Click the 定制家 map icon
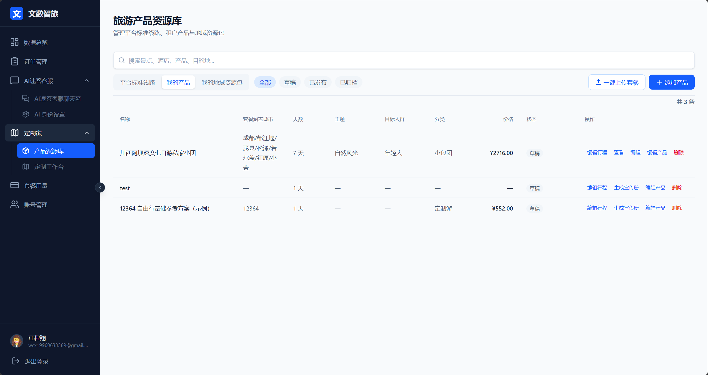The image size is (708, 375). click(x=14, y=133)
